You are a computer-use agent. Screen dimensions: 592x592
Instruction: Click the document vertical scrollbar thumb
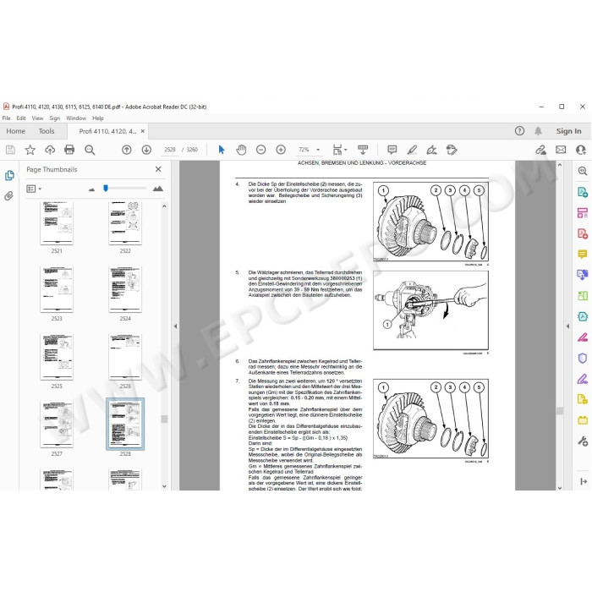pyautogui.click(x=560, y=411)
